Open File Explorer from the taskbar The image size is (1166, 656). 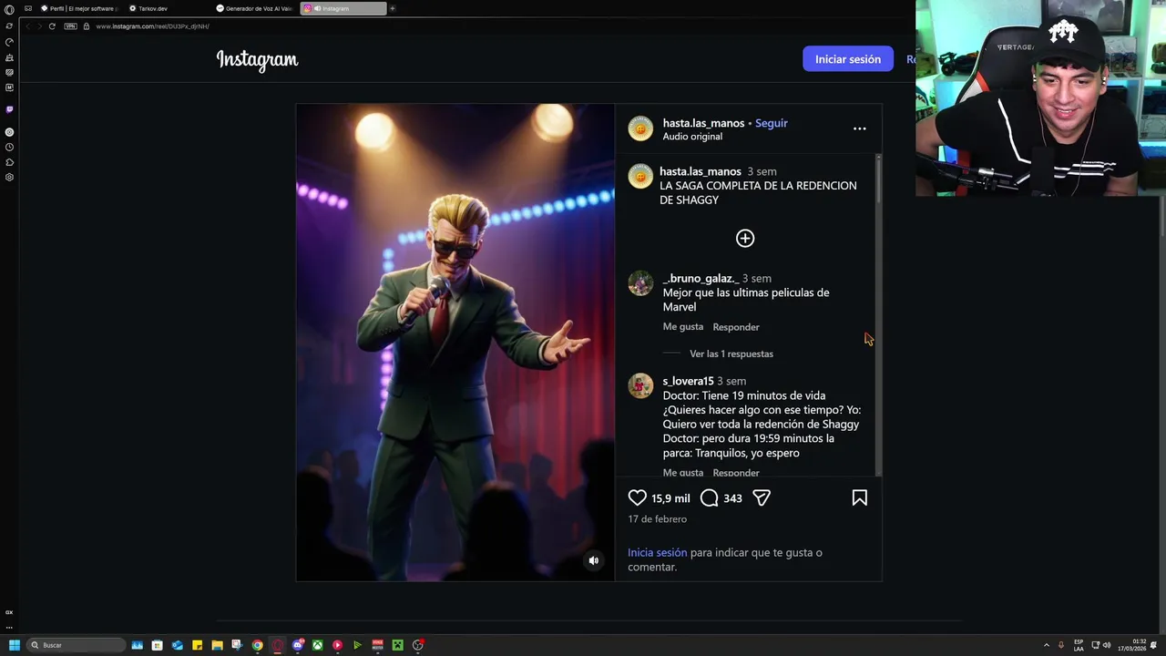pyautogui.click(x=217, y=645)
